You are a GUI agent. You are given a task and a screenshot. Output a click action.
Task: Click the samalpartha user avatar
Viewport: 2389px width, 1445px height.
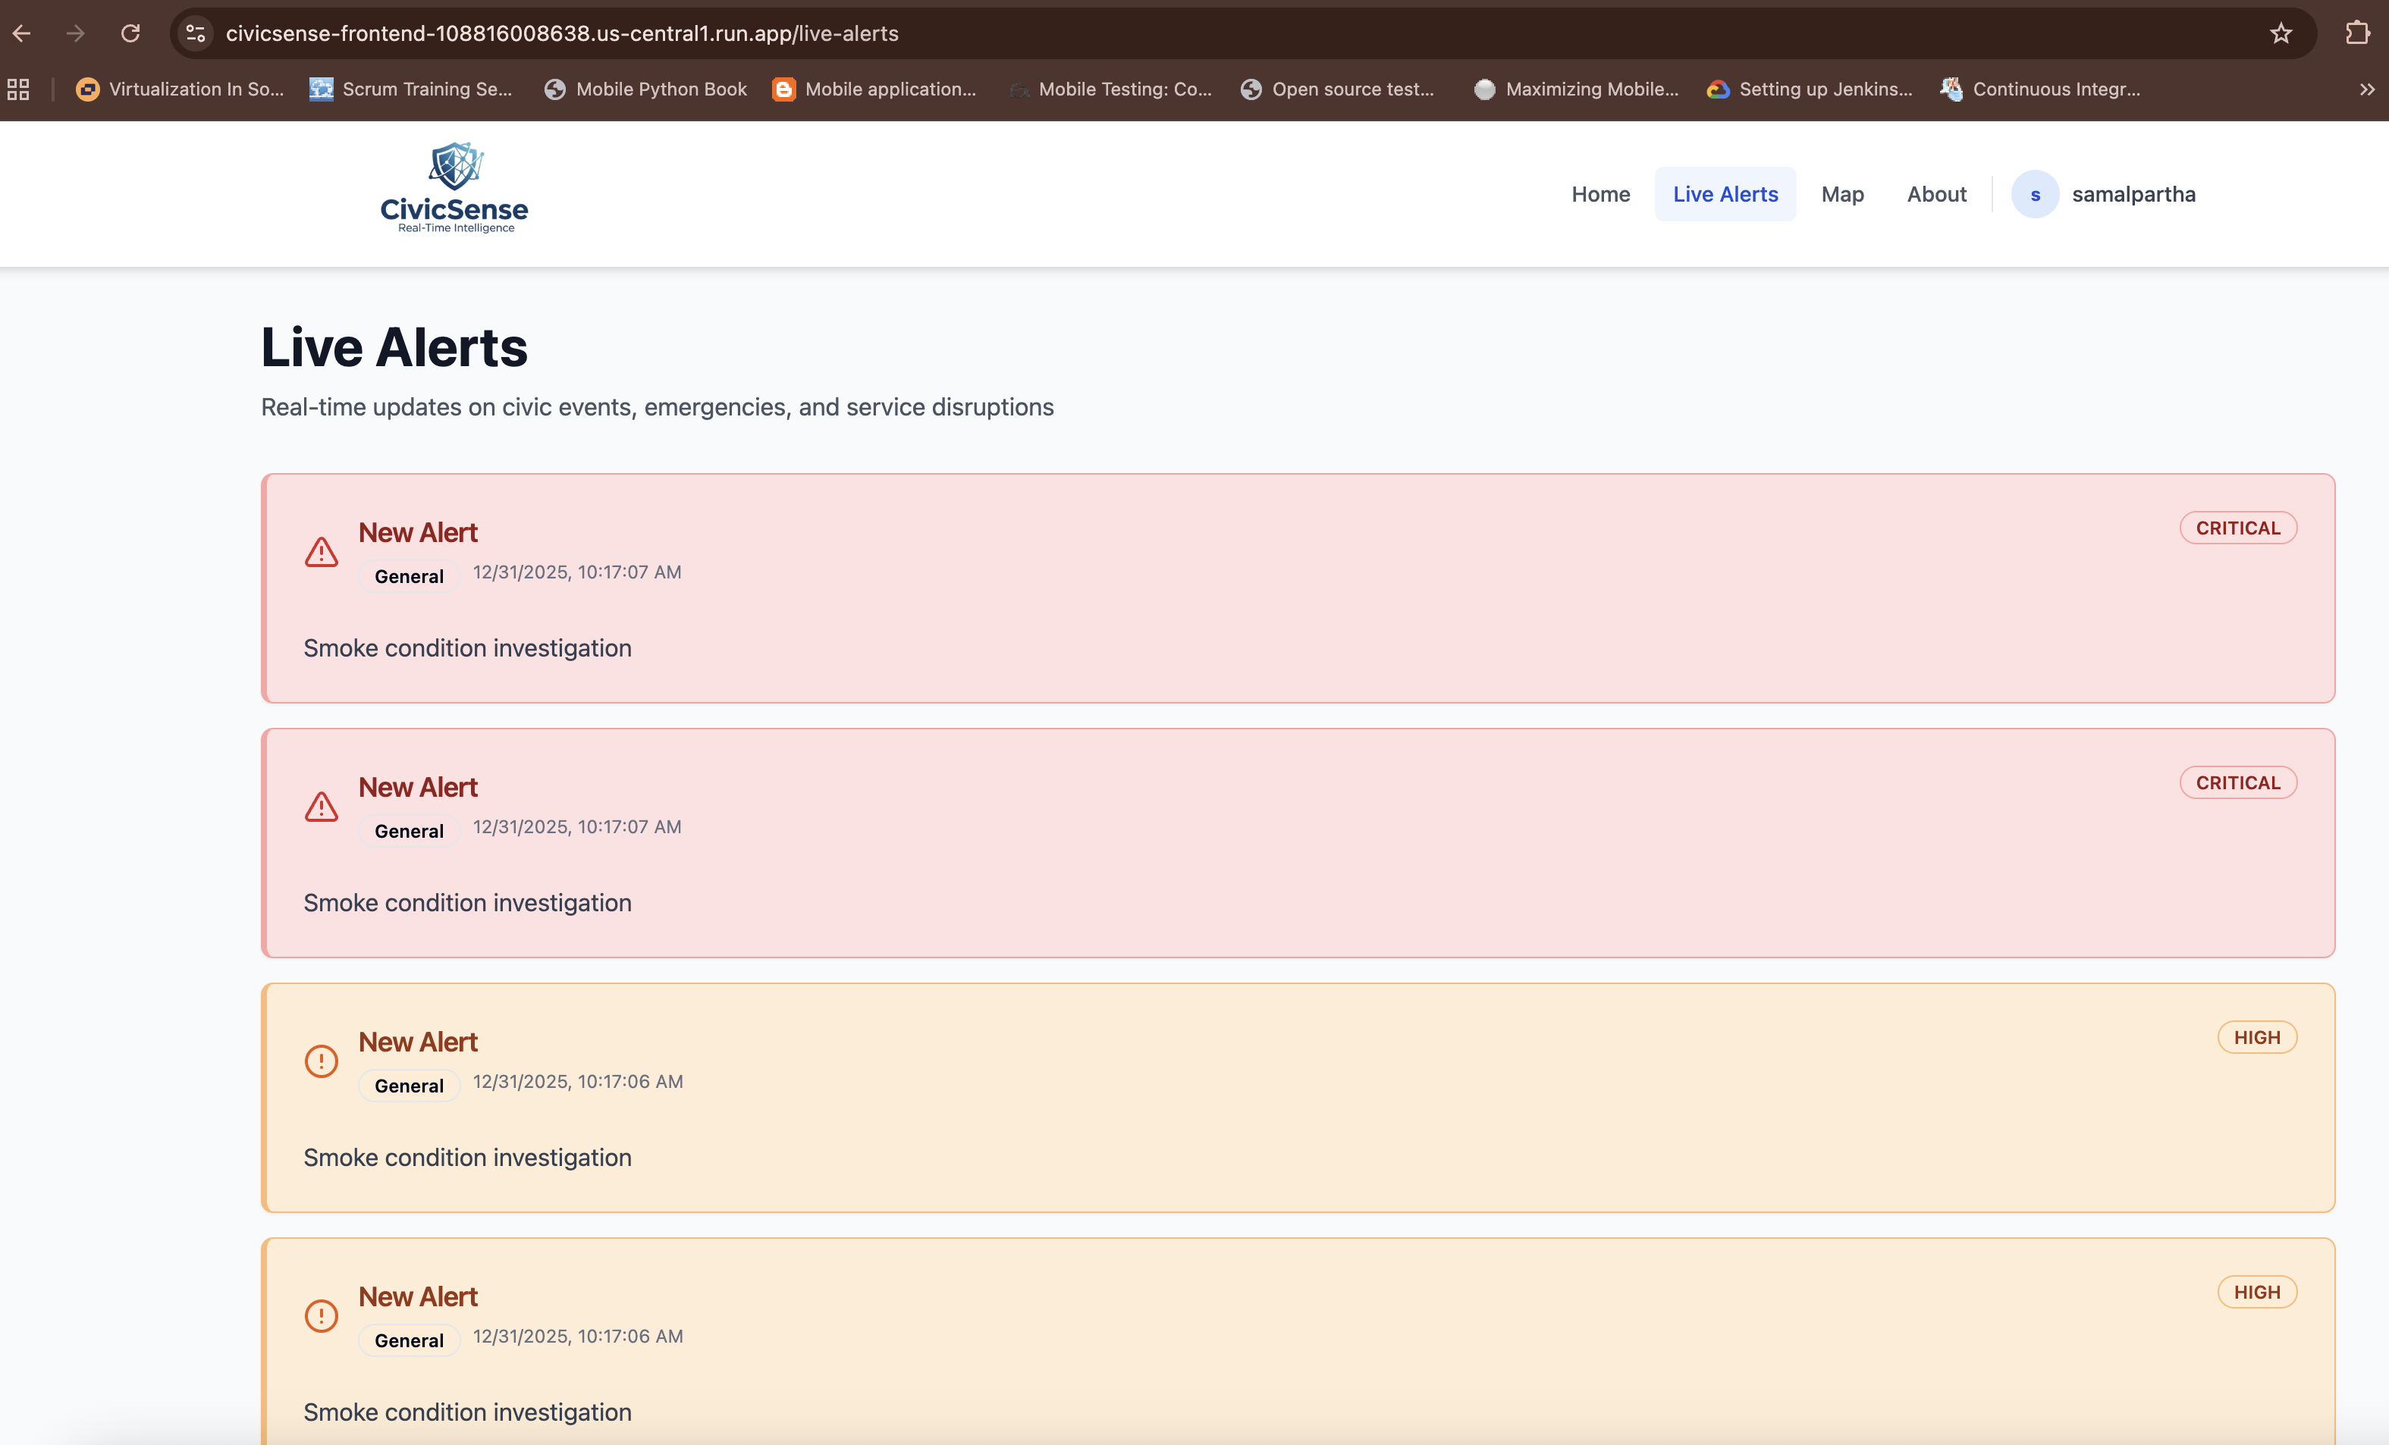coord(2034,195)
